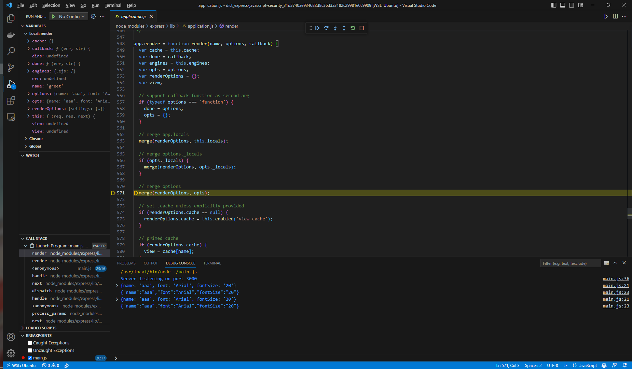Expand first console object output
Viewport: 632px width, 369px height.
pyautogui.click(x=117, y=286)
